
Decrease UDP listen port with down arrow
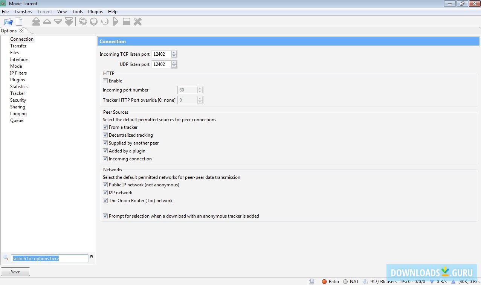(174, 66)
